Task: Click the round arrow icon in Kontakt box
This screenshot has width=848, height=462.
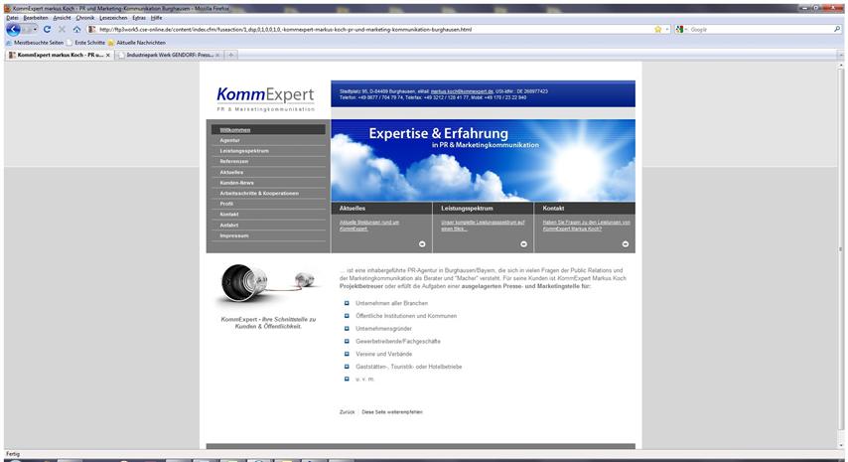Action: [x=626, y=244]
